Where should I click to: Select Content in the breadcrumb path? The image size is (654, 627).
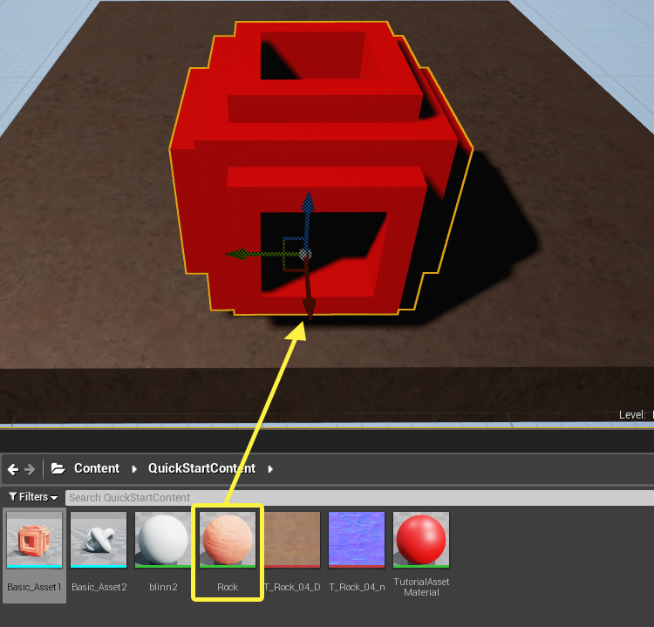click(x=97, y=468)
